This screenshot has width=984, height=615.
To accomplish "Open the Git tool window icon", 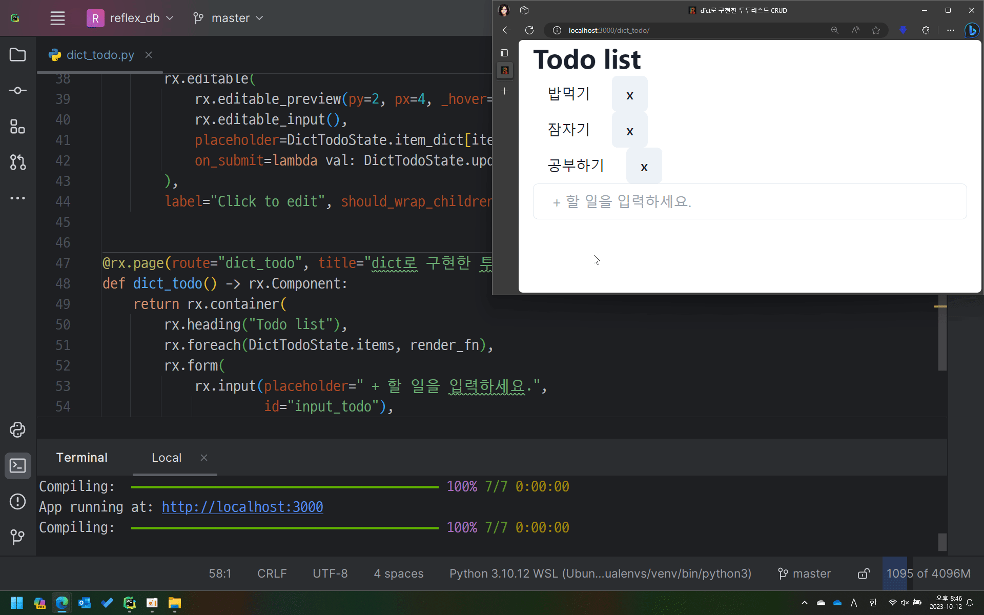I will [x=17, y=537].
